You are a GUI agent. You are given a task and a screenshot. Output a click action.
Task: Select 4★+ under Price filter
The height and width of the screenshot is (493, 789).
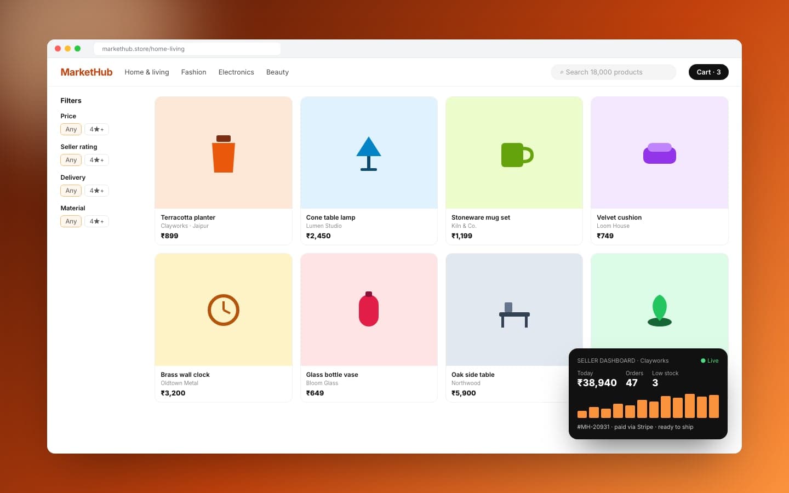point(96,129)
